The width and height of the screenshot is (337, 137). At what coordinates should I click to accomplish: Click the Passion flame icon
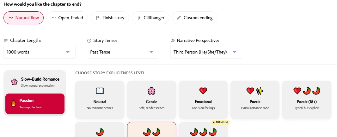[14, 104]
